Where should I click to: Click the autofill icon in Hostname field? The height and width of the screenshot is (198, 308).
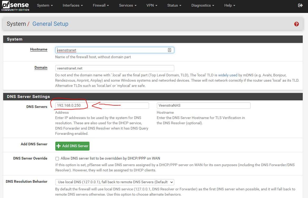tap(170, 50)
